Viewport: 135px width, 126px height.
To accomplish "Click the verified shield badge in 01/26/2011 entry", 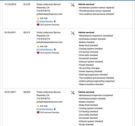I will [55, 50].
